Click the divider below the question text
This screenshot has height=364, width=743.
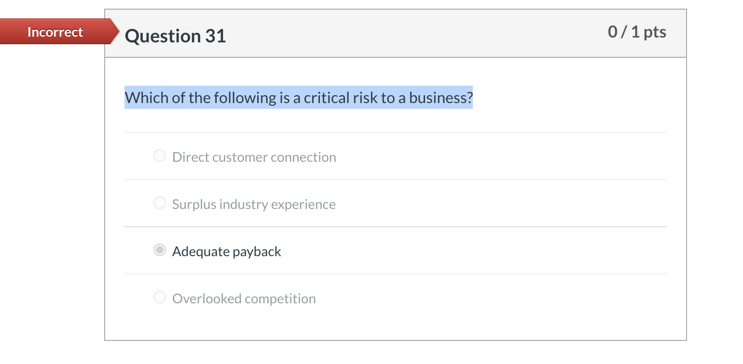pyautogui.click(x=396, y=132)
